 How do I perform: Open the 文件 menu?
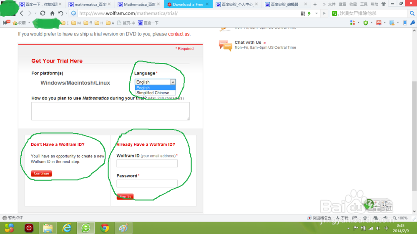(332, 4)
